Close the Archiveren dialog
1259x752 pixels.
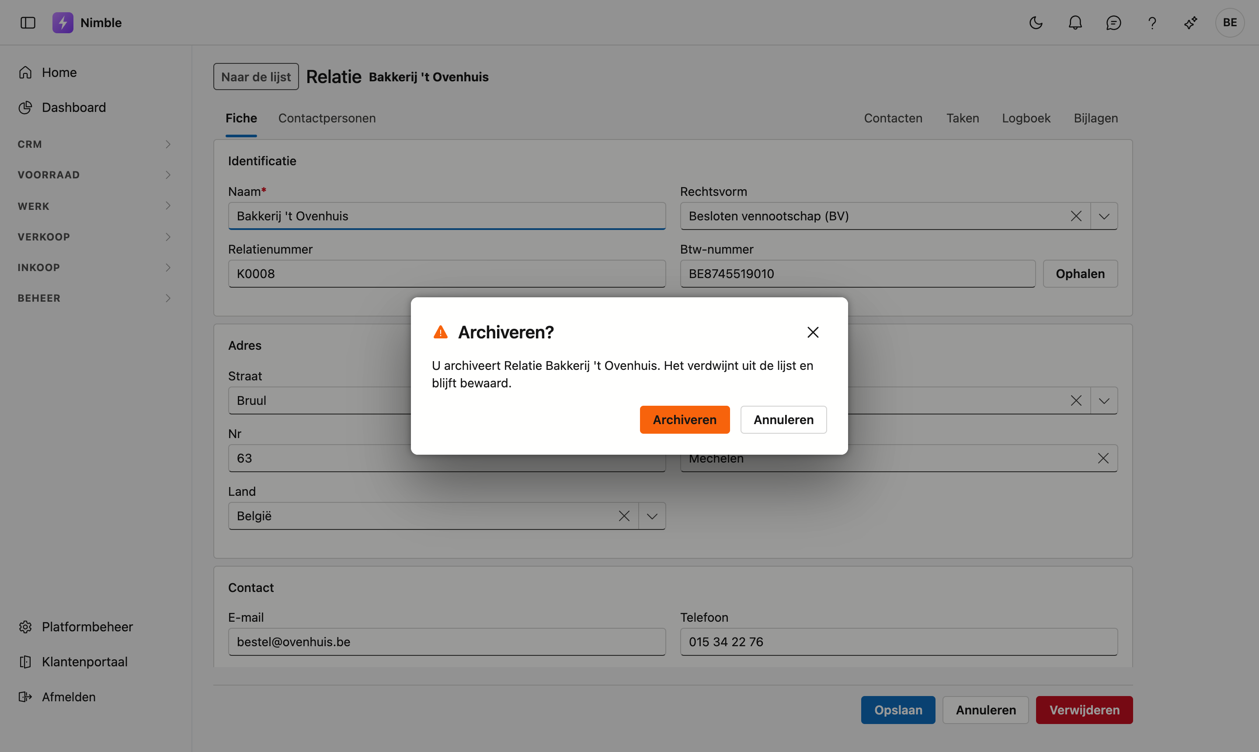pyautogui.click(x=813, y=332)
